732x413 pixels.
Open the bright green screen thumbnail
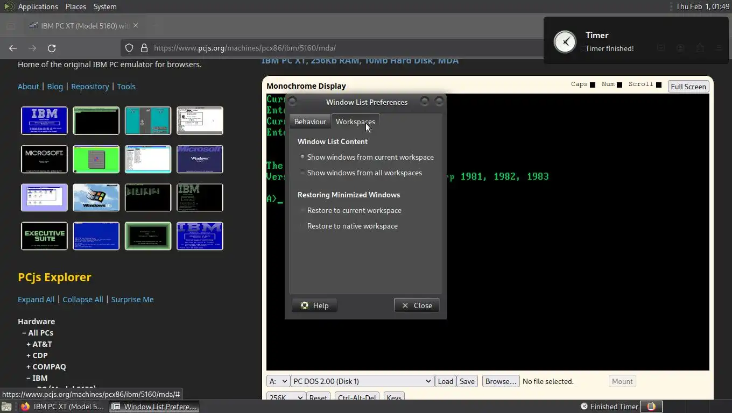[x=96, y=159]
